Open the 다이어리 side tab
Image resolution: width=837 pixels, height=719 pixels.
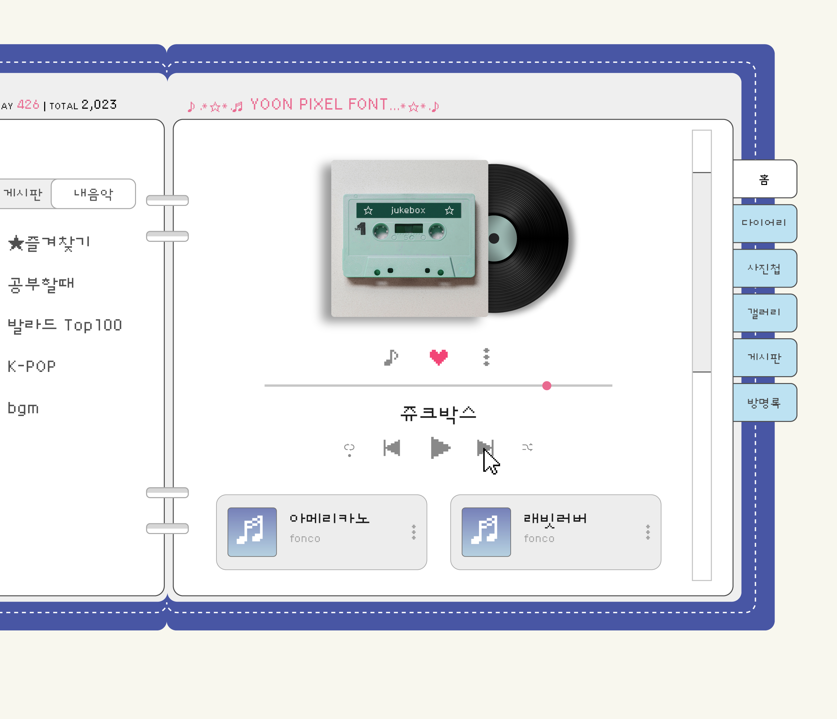tap(765, 223)
